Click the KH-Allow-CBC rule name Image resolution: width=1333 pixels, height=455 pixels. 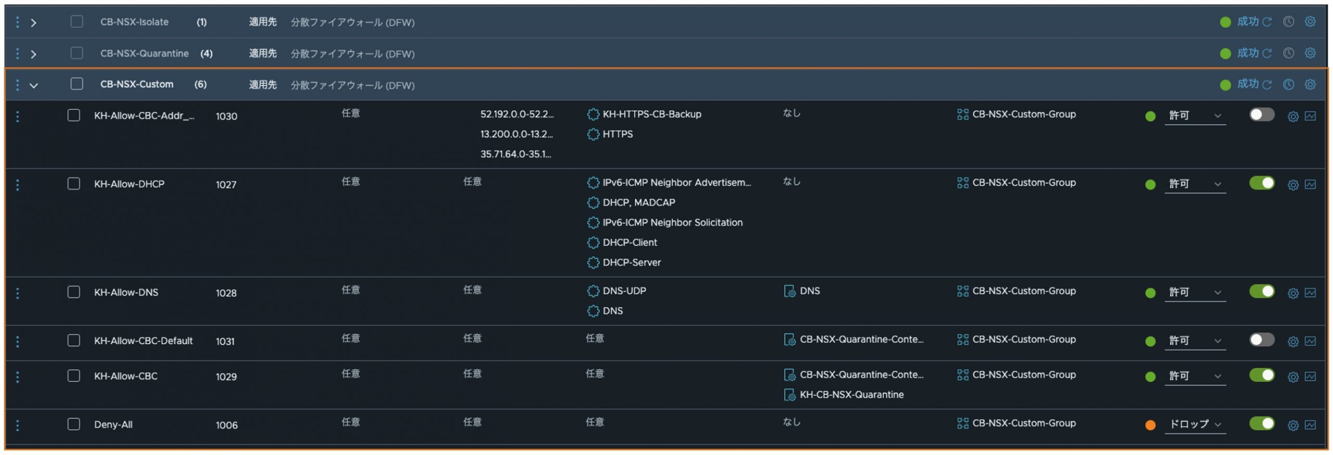click(x=125, y=376)
